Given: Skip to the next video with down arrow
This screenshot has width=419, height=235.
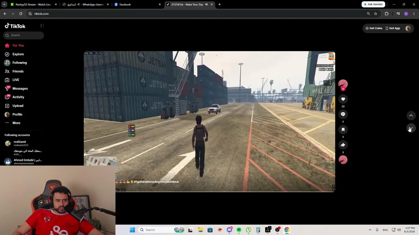Looking at the screenshot, I should 411,128.
